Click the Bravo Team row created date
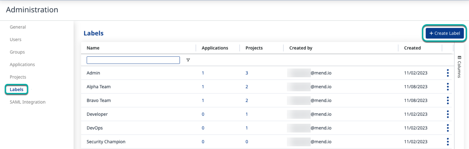The width and height of the screenshot is (469, 149). (x=416, y=100)
